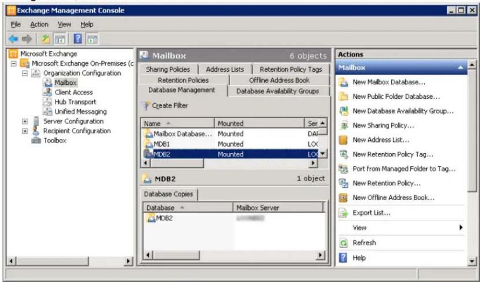Switch to Database Availability Groups tab
Viewport: 480px width, 282px height.
click(x=278, y=91)
